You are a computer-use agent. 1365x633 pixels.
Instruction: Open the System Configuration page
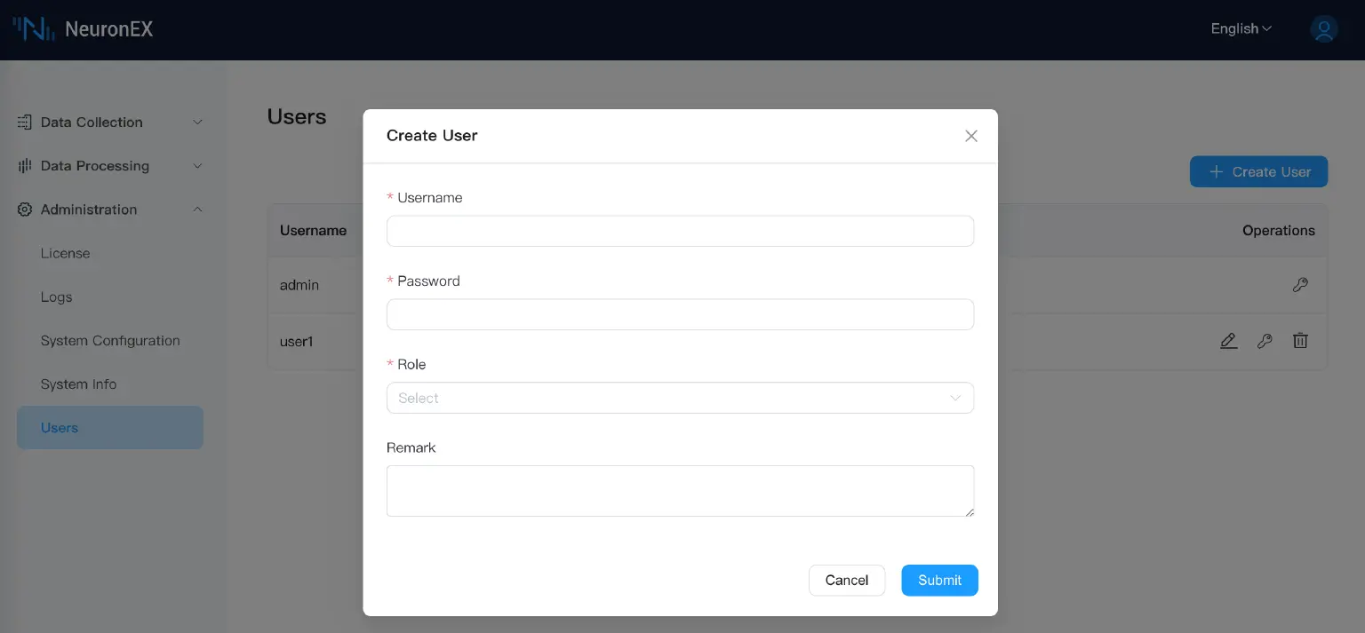tap(109, 341)
